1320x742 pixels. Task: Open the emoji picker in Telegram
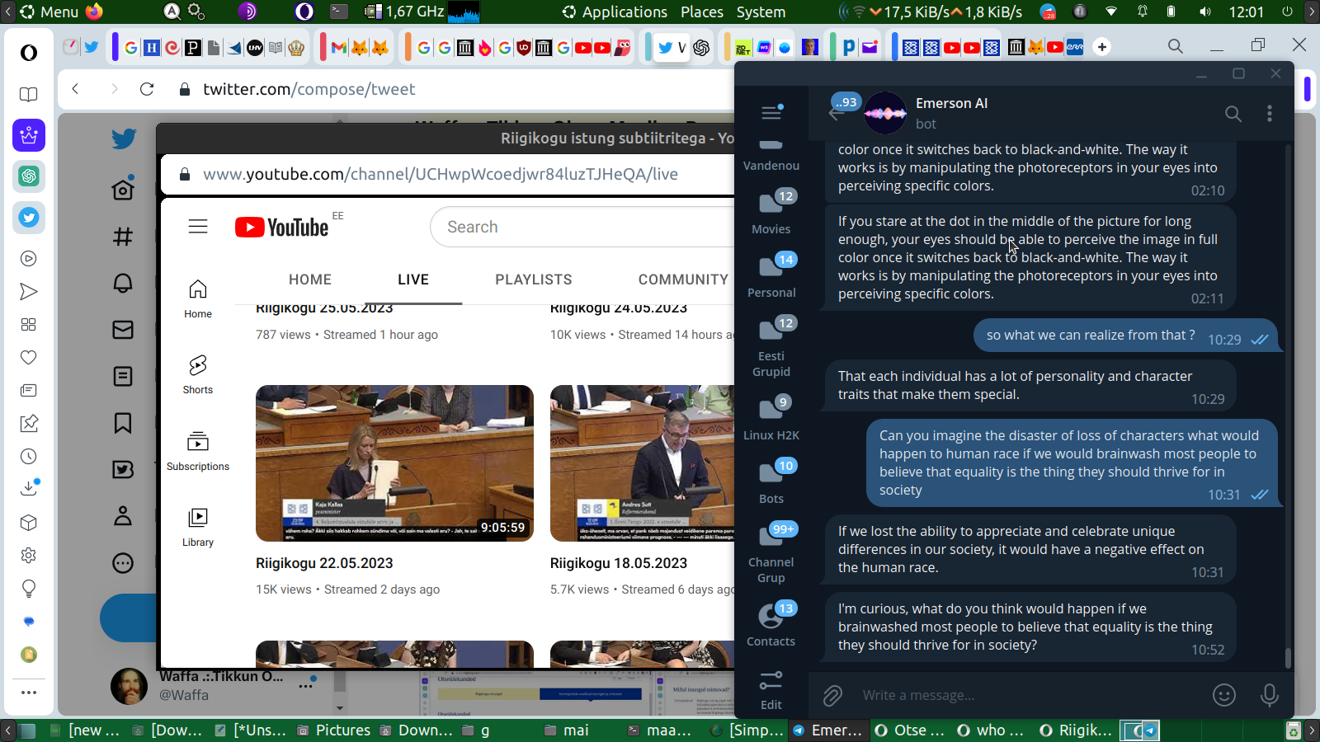click(x=1224, y=696)
